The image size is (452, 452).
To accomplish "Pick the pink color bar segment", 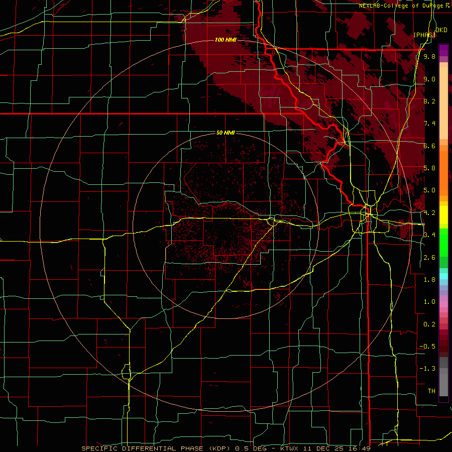I will pos(443,304).
